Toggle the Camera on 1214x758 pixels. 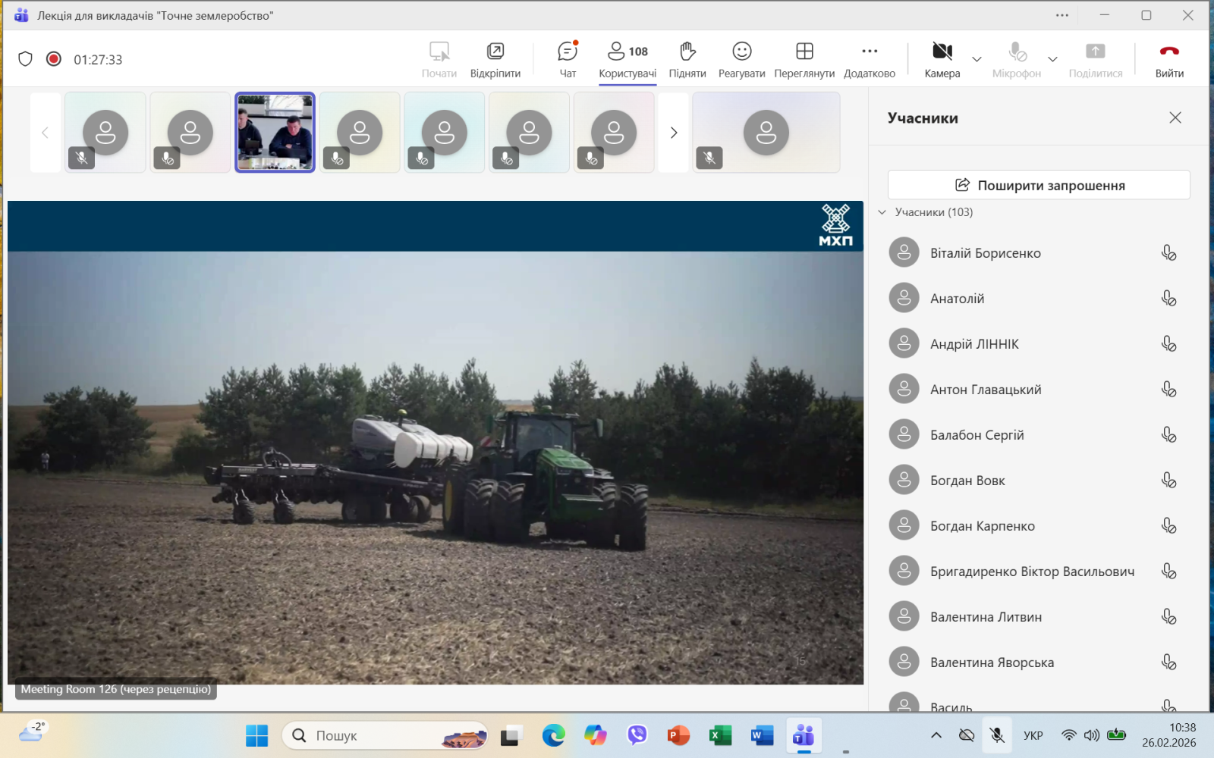click(942, 59)
